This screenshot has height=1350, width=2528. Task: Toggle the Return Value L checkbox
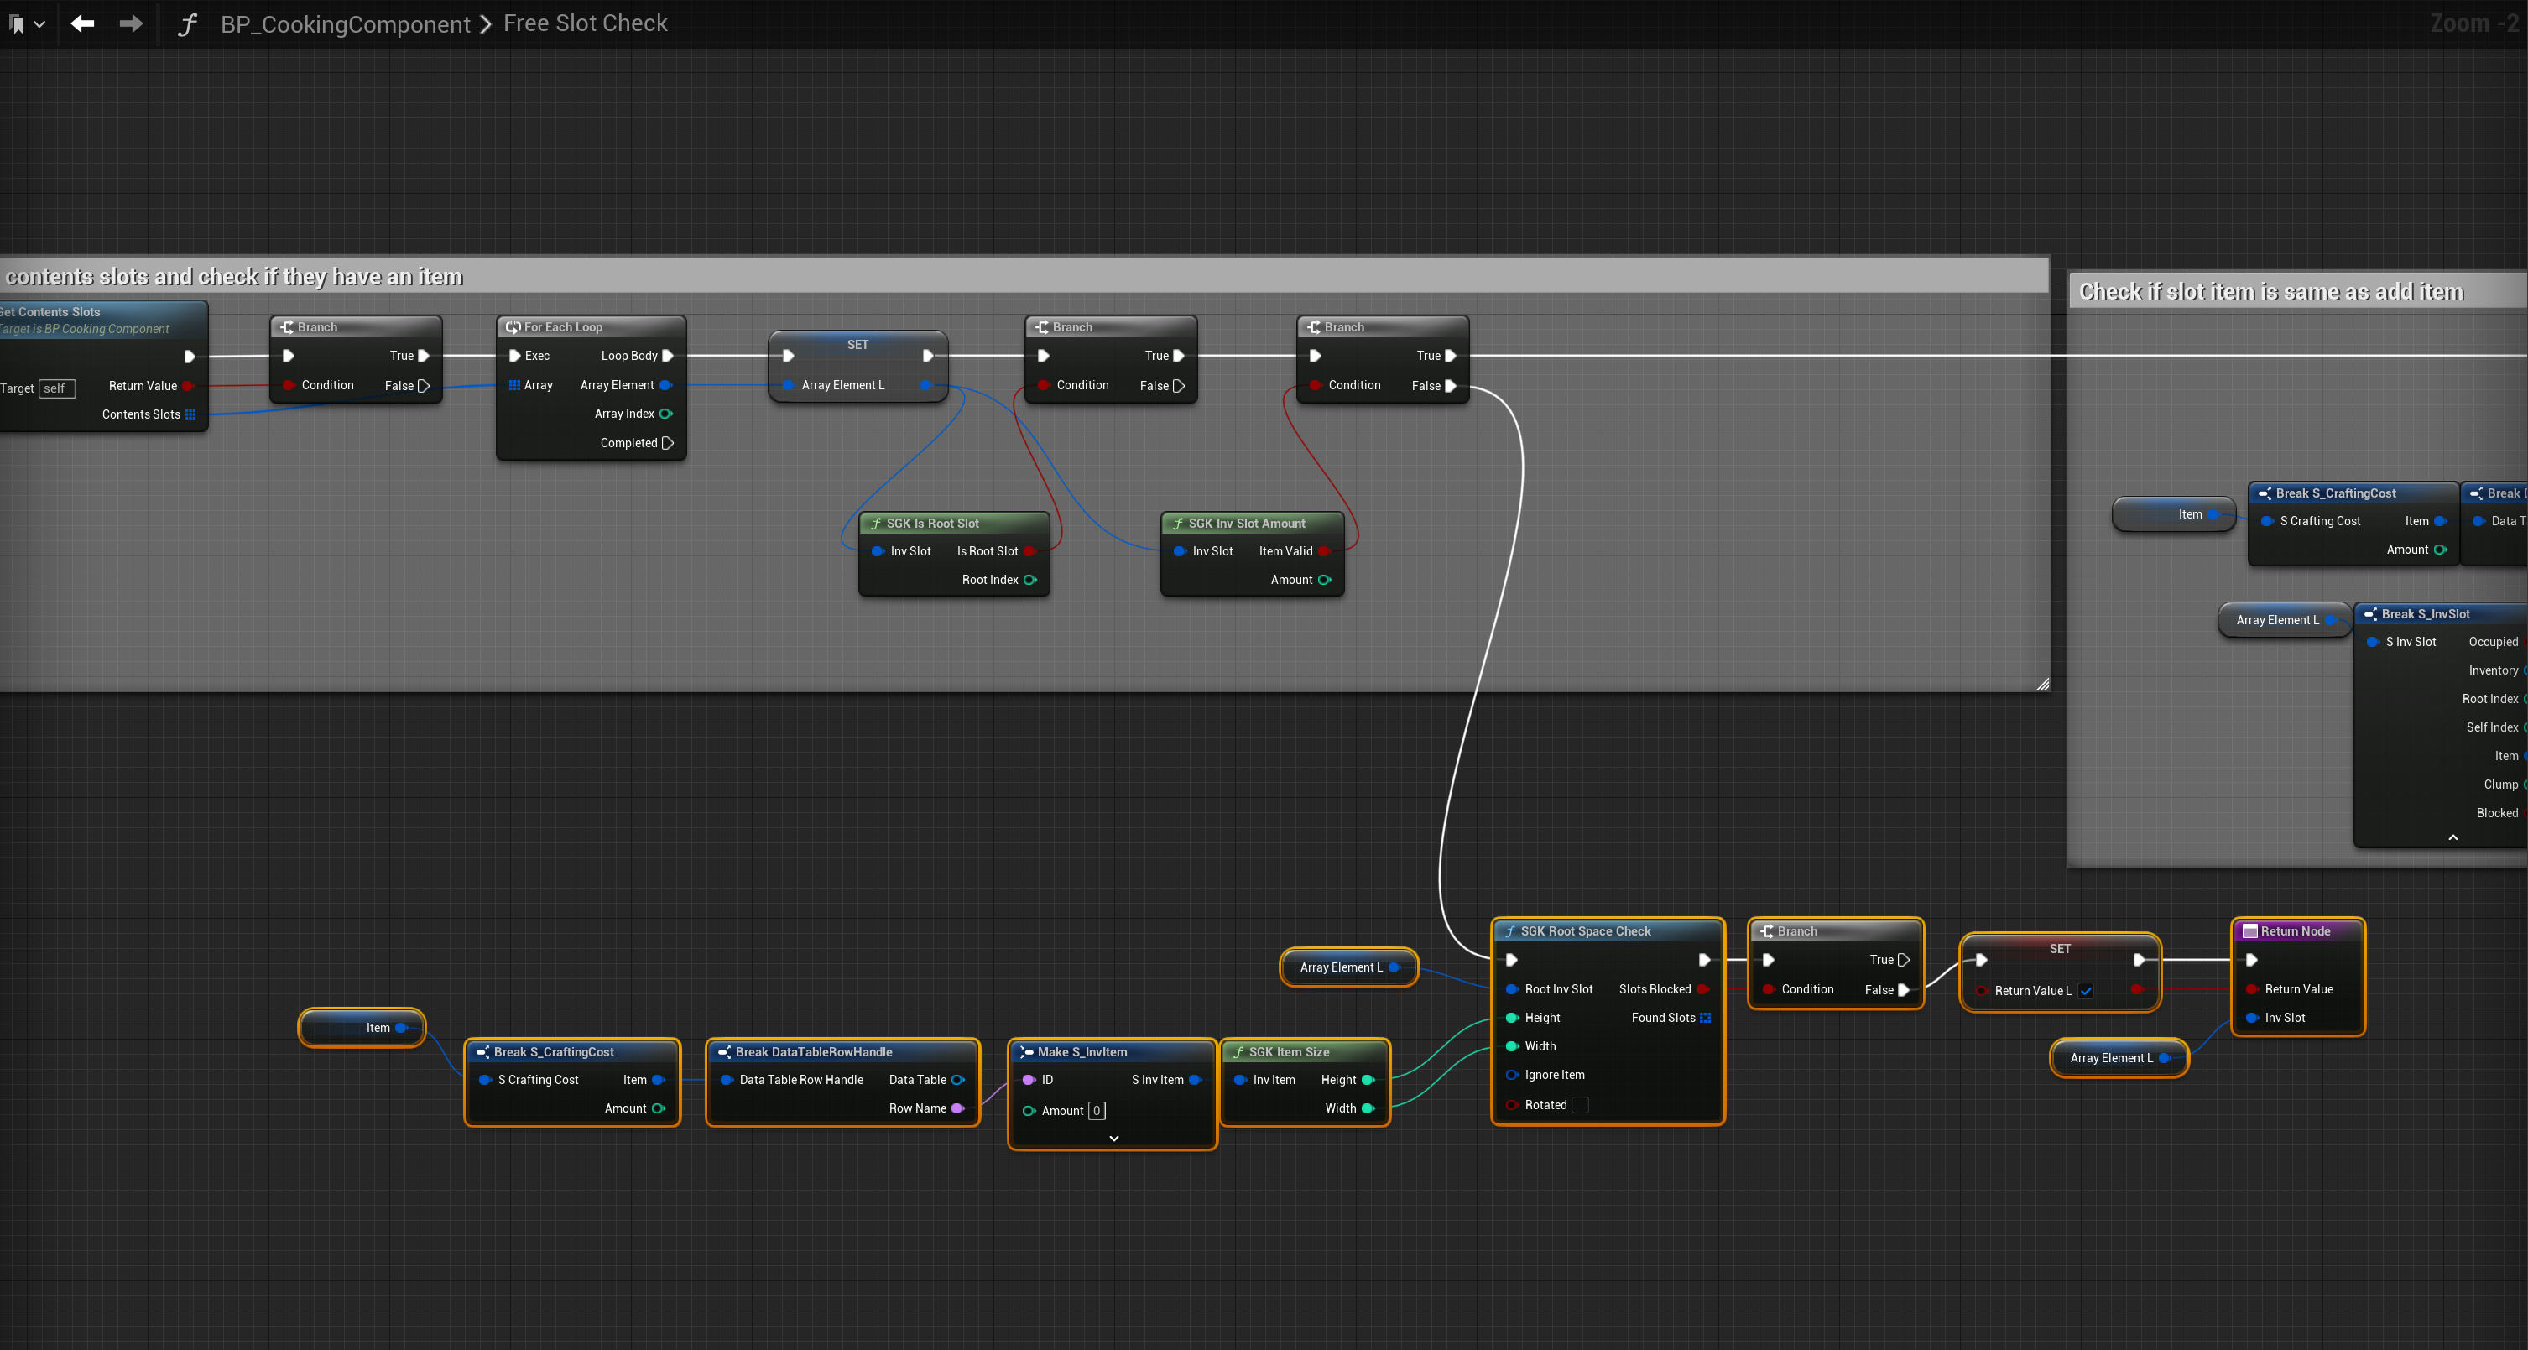coord(2085,991)
